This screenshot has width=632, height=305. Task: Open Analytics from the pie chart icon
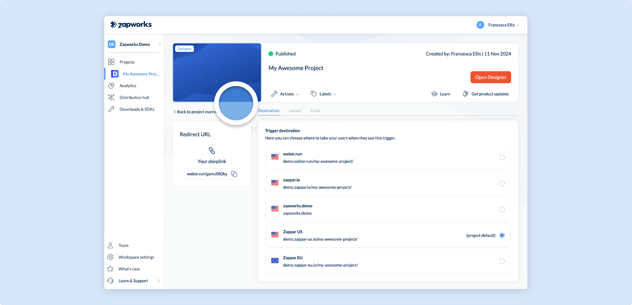(x=111, y=86)
